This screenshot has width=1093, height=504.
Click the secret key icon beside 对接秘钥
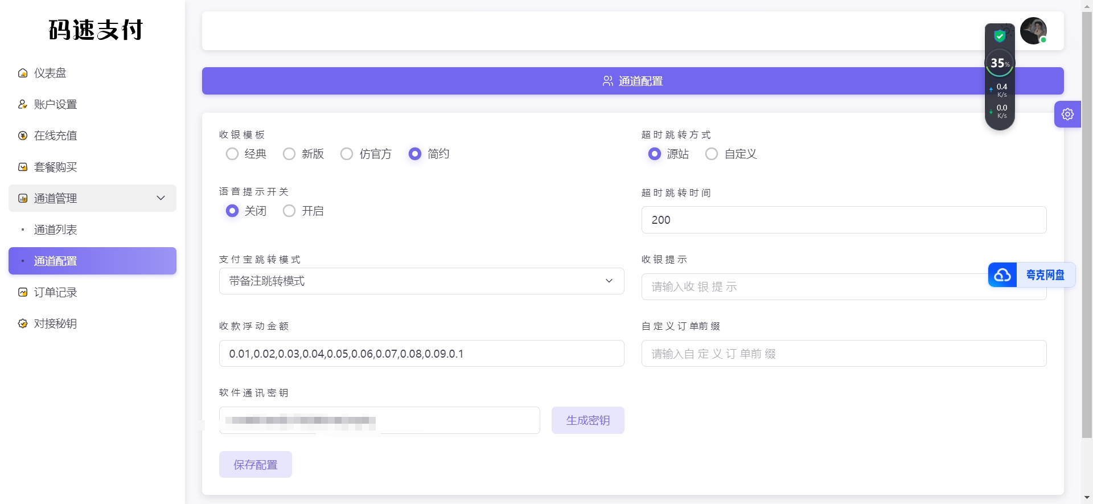23,323
